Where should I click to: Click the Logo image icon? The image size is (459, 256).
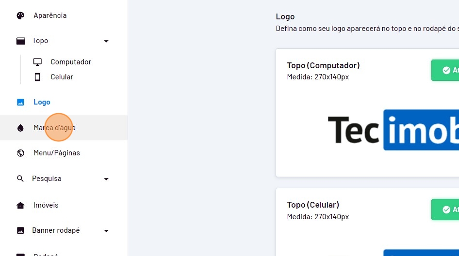(20, 102)
